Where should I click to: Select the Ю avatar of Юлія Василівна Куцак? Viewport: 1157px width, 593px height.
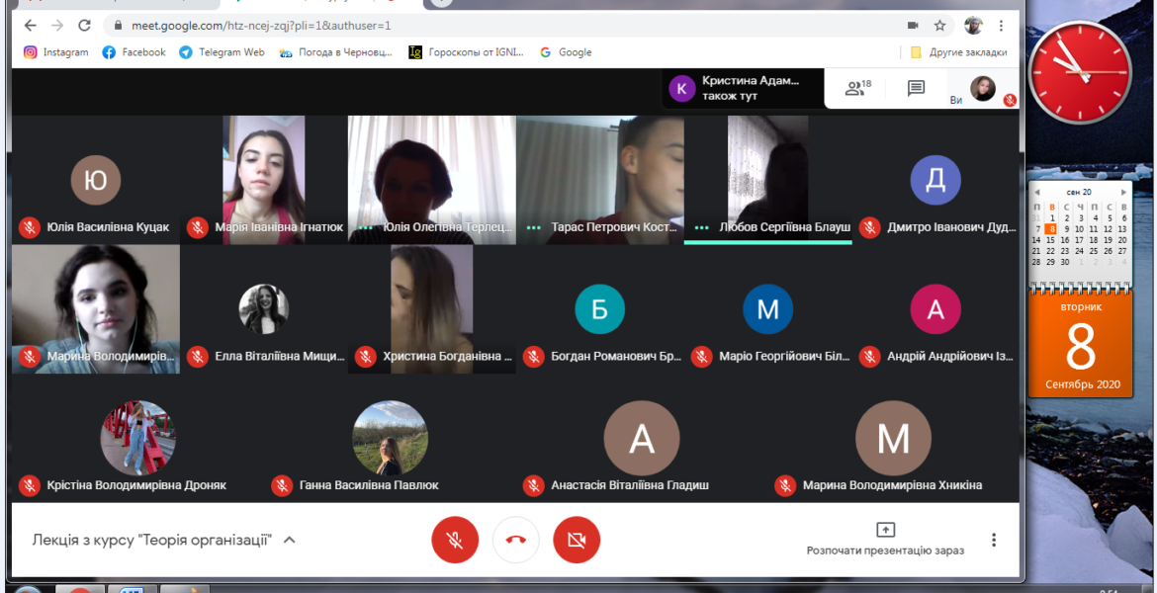[96, 180]
